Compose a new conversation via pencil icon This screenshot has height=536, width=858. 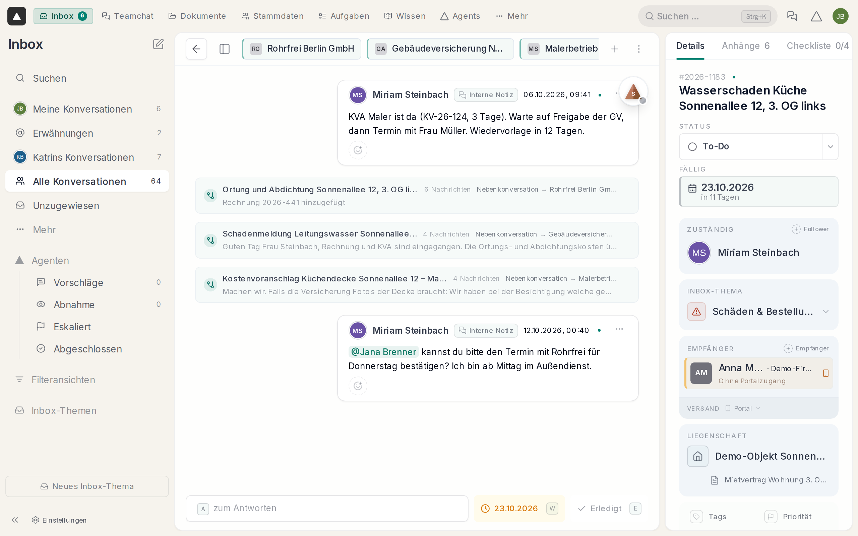pos(158,44)
